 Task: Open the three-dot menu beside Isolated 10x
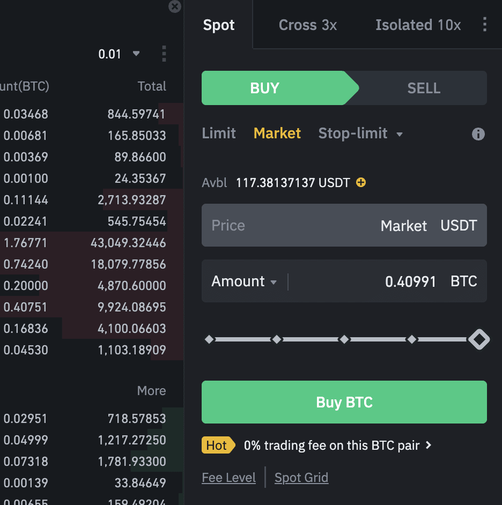pos(485,25)
